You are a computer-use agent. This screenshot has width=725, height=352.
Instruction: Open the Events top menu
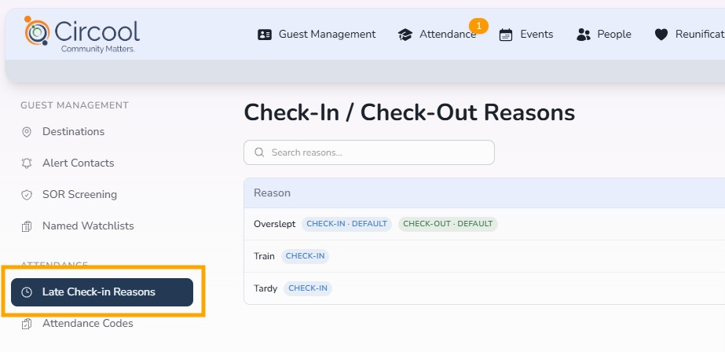point(526,35)
